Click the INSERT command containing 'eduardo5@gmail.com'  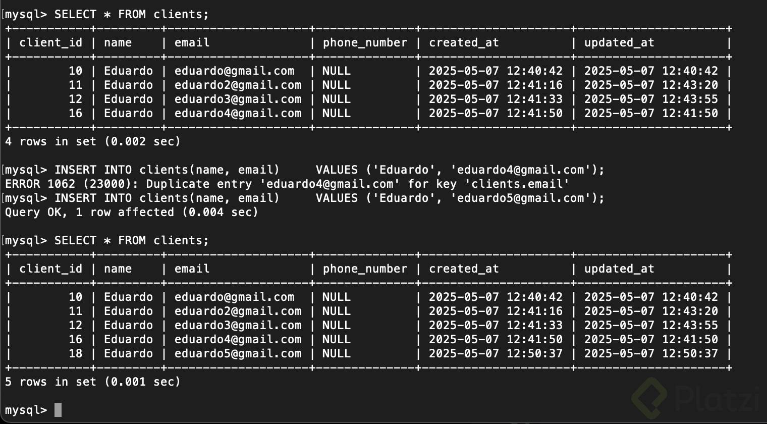329,198
